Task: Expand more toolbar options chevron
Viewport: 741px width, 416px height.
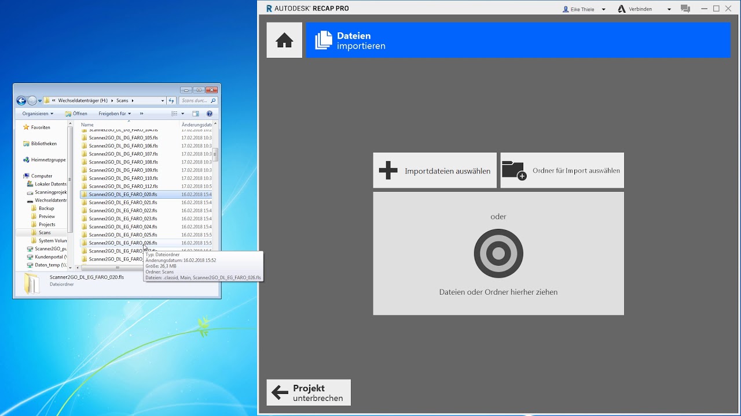Action: coord(141,114)
